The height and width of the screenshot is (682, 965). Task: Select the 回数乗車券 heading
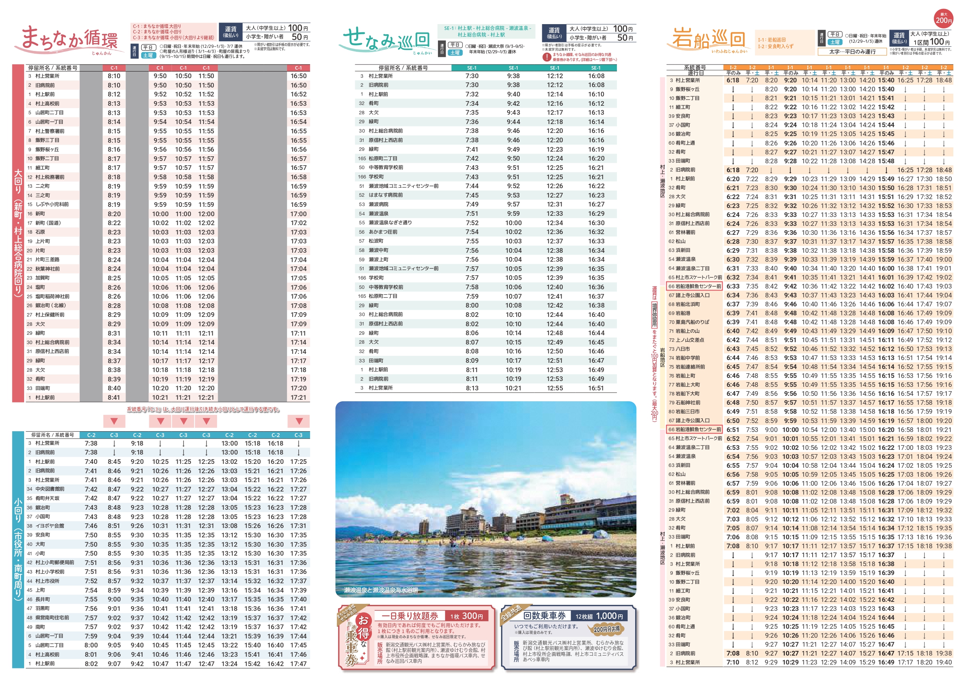pos(544,616)
